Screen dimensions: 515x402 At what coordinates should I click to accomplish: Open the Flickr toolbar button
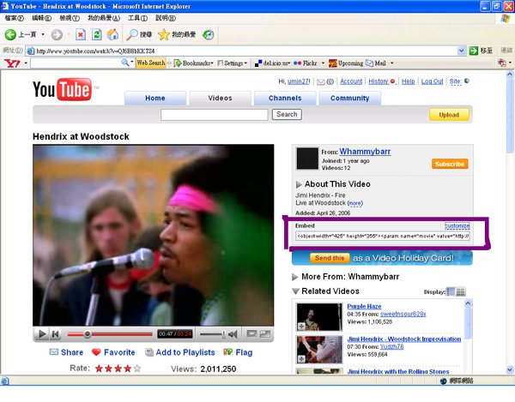point(305,63)
